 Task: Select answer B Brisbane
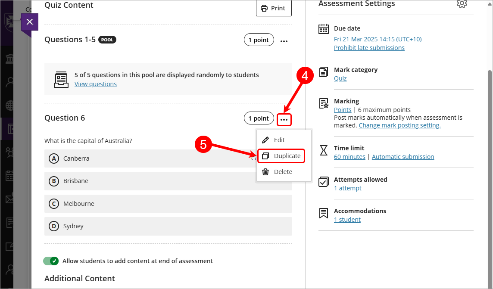pos(168,181)
